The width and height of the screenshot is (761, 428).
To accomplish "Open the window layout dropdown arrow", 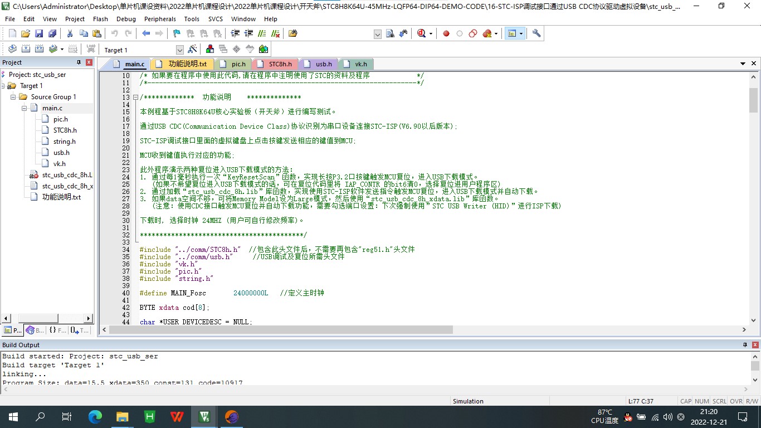I will [521, 33].
